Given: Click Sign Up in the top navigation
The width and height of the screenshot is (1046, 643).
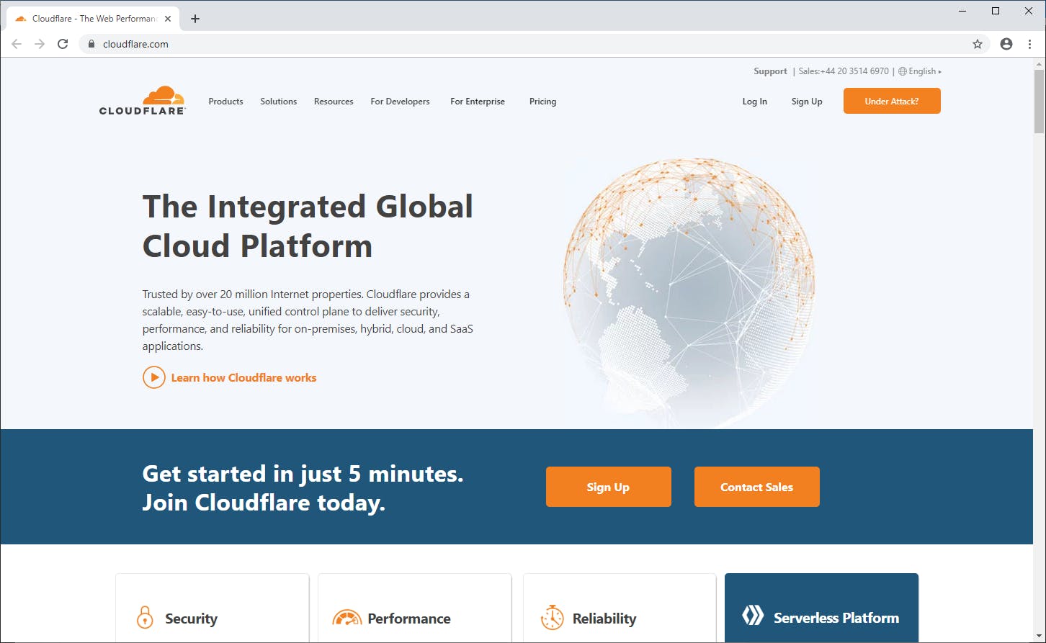Looking at the screenshot, I should tap(807, 102).
